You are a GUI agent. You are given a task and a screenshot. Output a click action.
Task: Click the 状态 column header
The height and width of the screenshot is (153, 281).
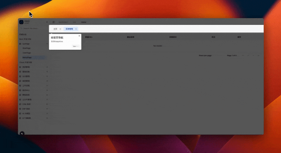(x=213, y=37)
